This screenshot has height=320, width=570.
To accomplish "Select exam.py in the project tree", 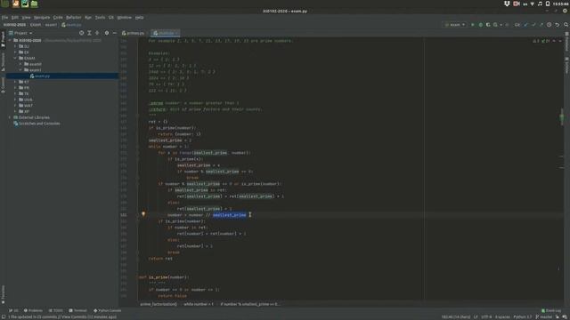I will [43, 76].
